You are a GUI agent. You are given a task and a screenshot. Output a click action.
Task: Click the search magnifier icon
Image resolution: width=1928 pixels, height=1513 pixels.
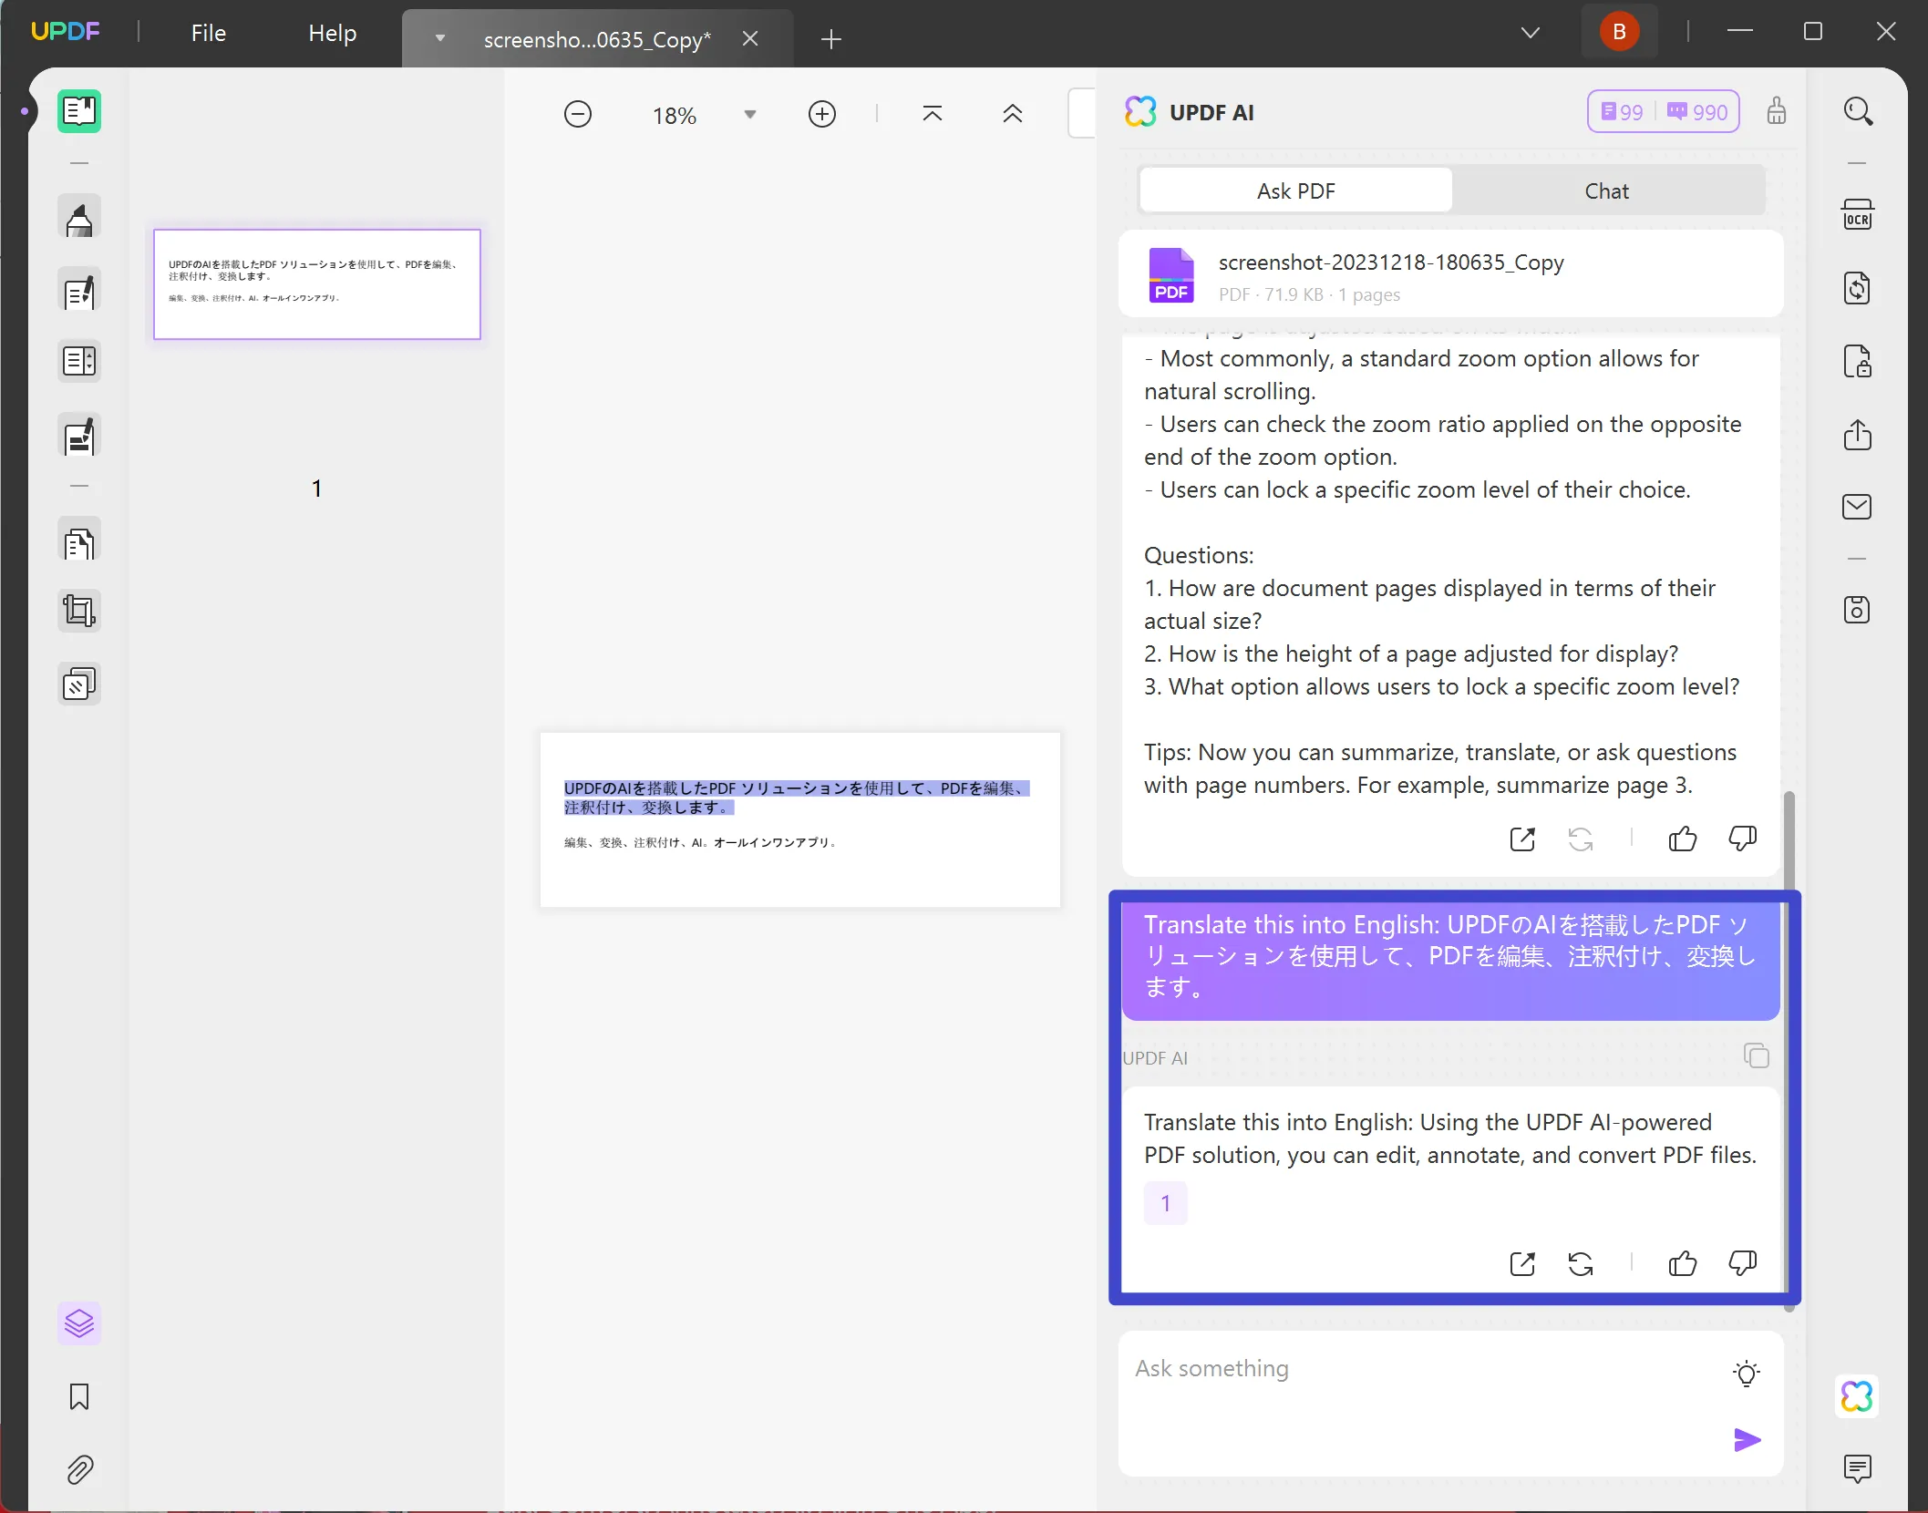(x=1858, y=111)
